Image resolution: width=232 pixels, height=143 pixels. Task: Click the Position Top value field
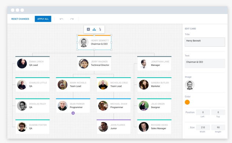(218, 112)
